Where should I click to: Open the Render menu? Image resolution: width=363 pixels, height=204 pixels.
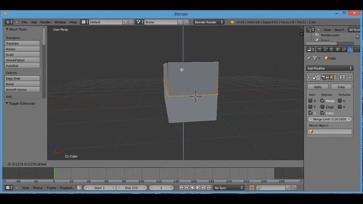click(x=45, y=22)
